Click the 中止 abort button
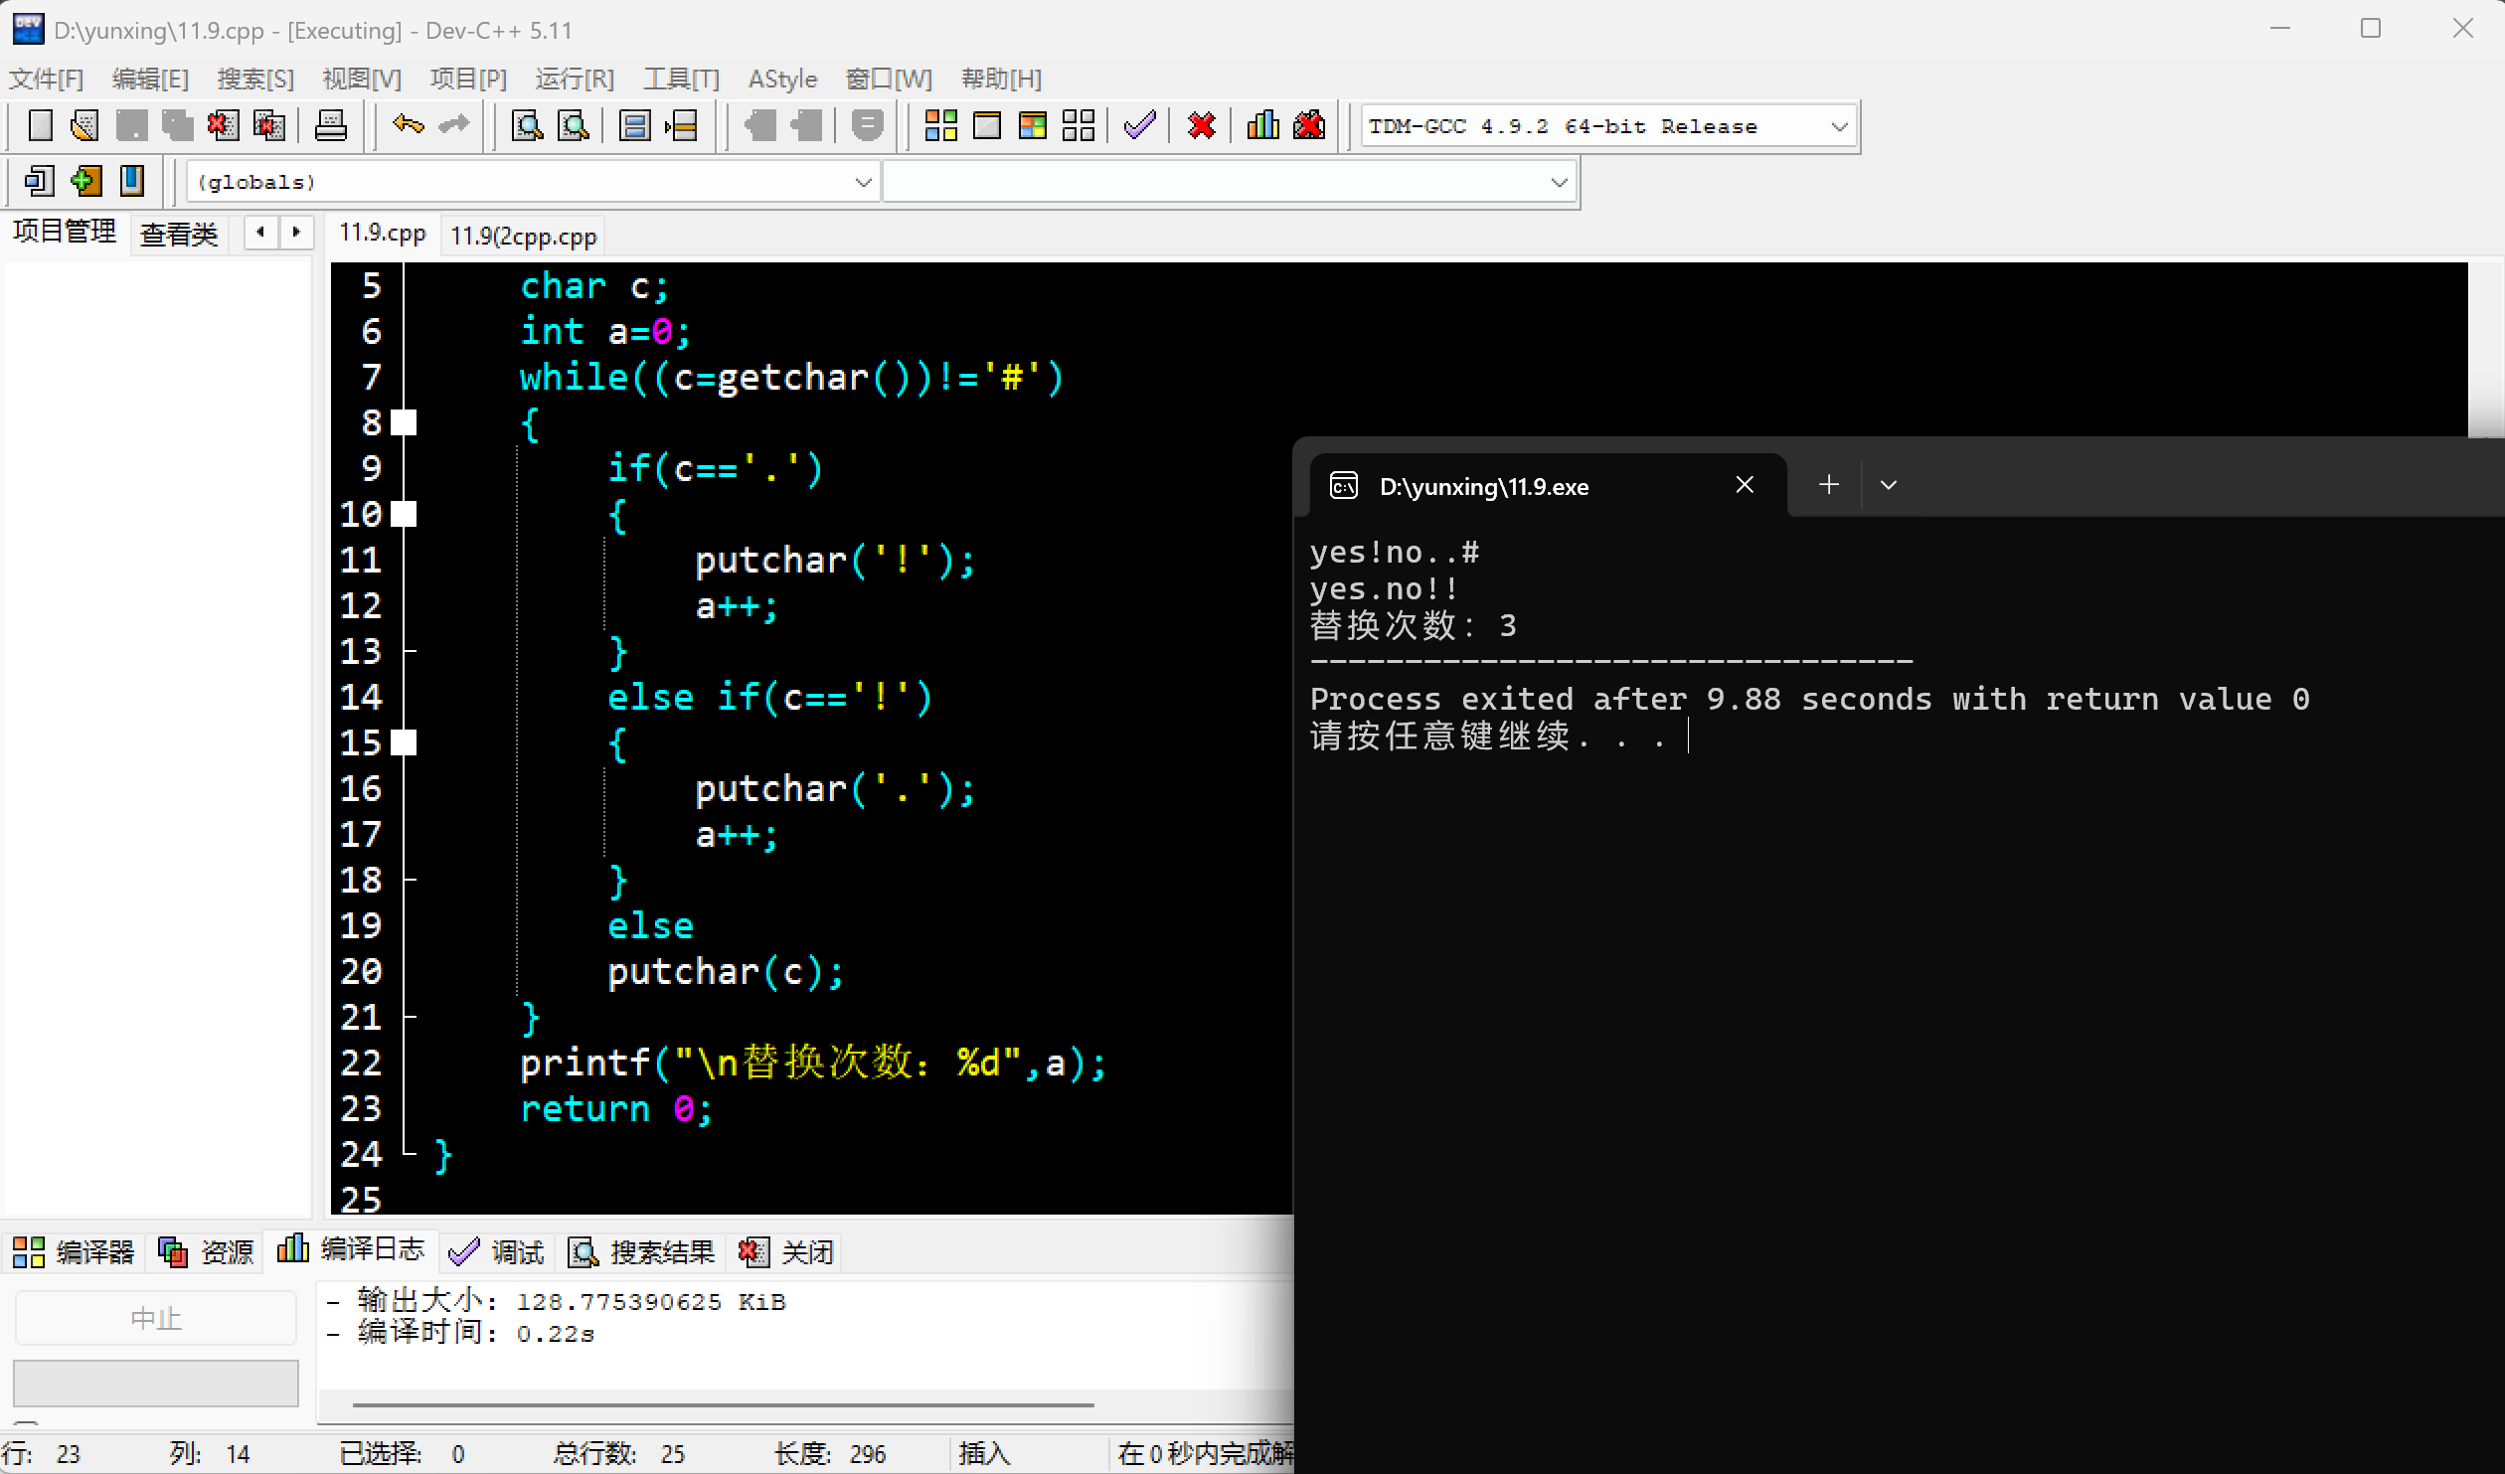Screen dimensions: 2505x1474 click(x=156, y=1318)
